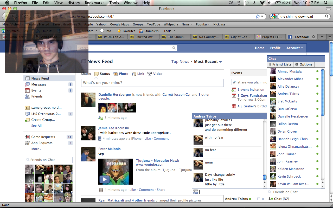This screenshot has width=333, height=208.
Task: Close the Andrea Tsiros chat tab
Action: point(263,199)
